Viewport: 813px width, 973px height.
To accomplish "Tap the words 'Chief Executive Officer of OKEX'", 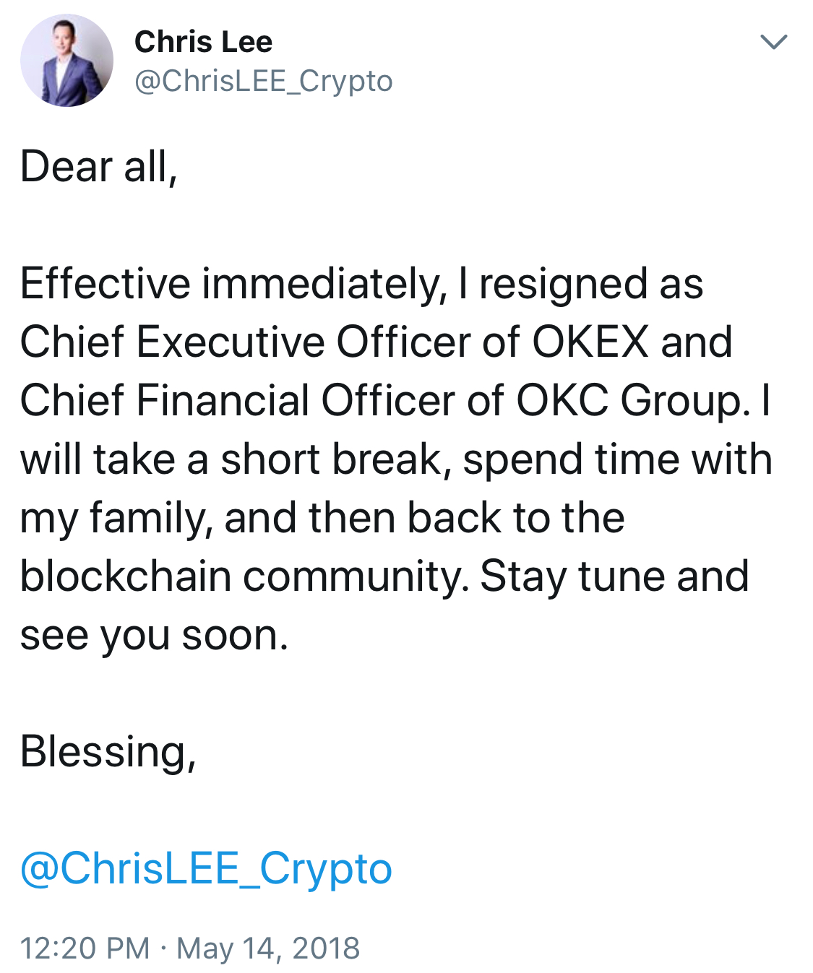I will pyautogui.click(x=334, y=341).
